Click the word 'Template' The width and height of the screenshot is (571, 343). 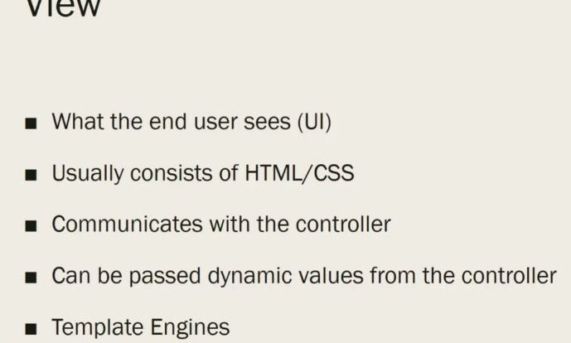(98, 327)
